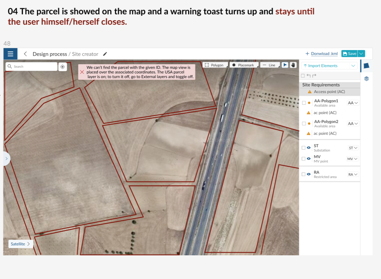The image size is (381, 279).
Task: Close the warning toast with the X
Action: click(82, 72)
